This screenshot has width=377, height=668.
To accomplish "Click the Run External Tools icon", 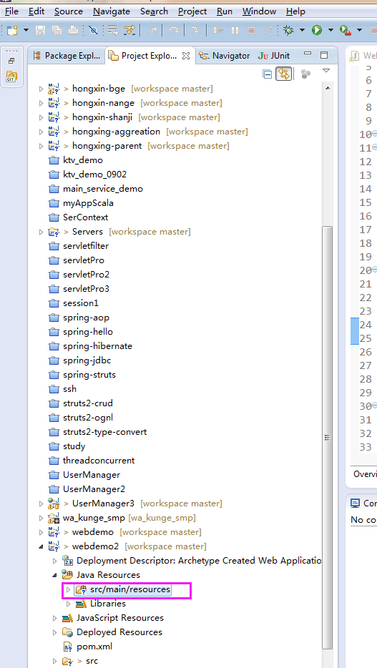I will tap(345, 30).
